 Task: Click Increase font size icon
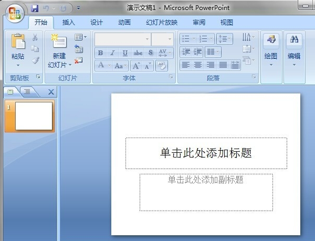click(x=136, y=66)
